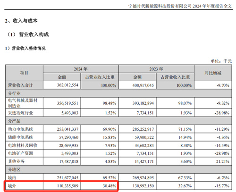Click the 同比增减 column header
236x192 pixels.
click(213, 73)
